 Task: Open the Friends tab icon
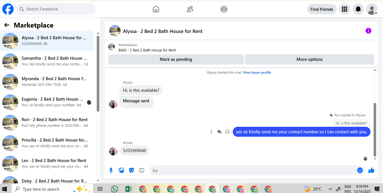(190, 9)
